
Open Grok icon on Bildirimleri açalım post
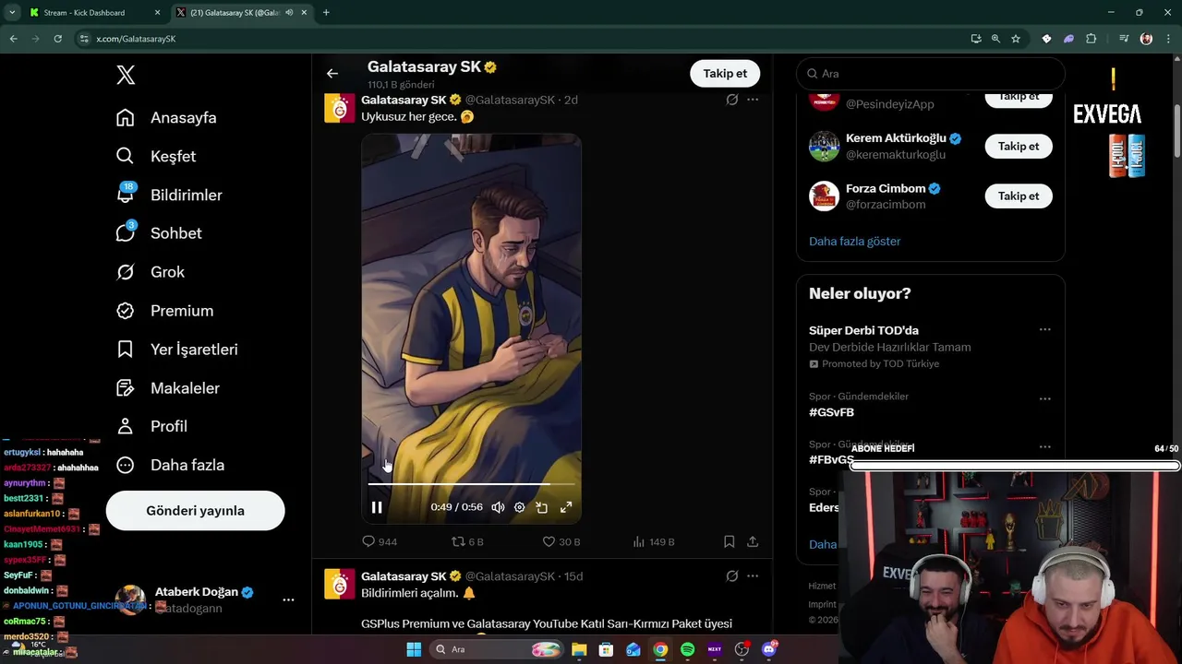tap(731, 576)
